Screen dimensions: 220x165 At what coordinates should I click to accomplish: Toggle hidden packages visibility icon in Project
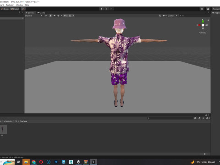208,118
